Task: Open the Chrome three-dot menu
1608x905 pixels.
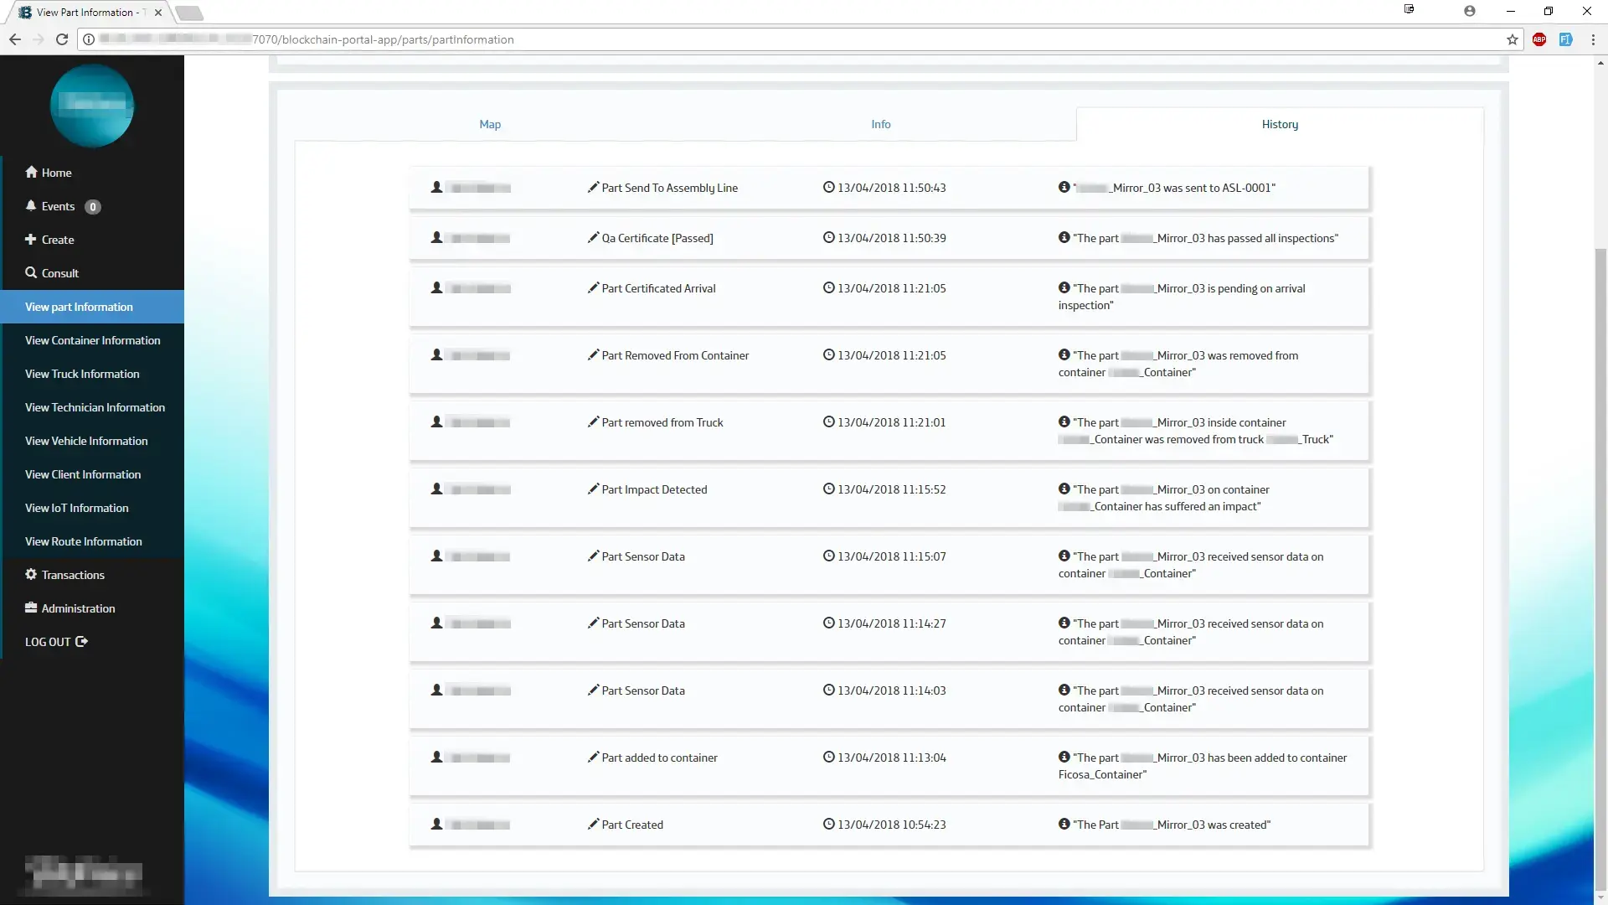Action: [x=1592, y=39]
